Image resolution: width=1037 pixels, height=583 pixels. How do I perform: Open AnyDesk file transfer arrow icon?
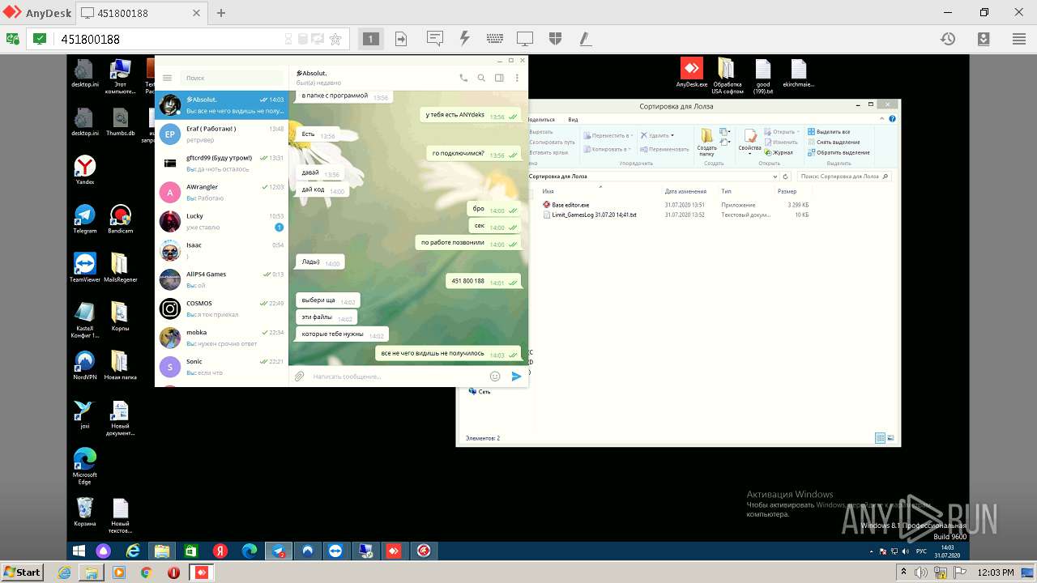click(401, 39)
